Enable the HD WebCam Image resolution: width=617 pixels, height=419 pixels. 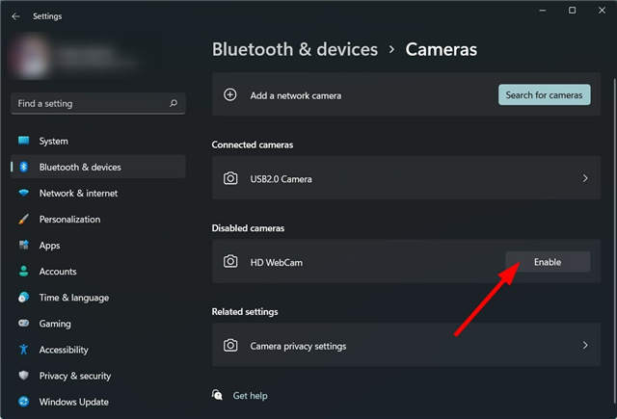(548, 261)
